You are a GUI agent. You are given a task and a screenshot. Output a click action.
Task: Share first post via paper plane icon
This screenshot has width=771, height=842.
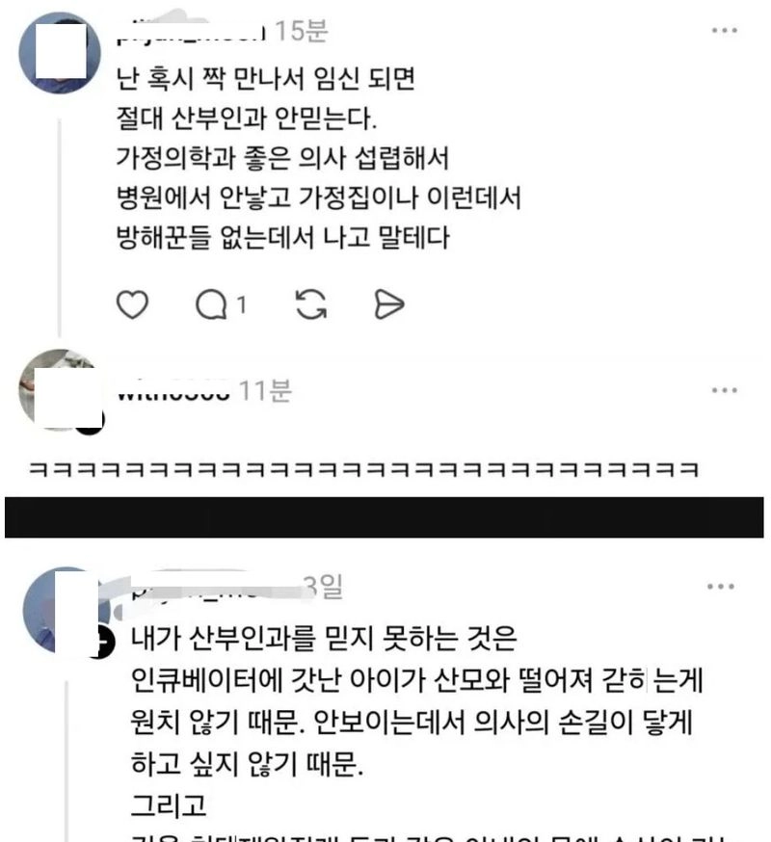click(388, 304)
